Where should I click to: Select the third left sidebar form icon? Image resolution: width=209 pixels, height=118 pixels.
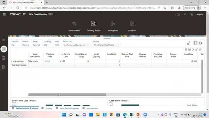point(4,58)
